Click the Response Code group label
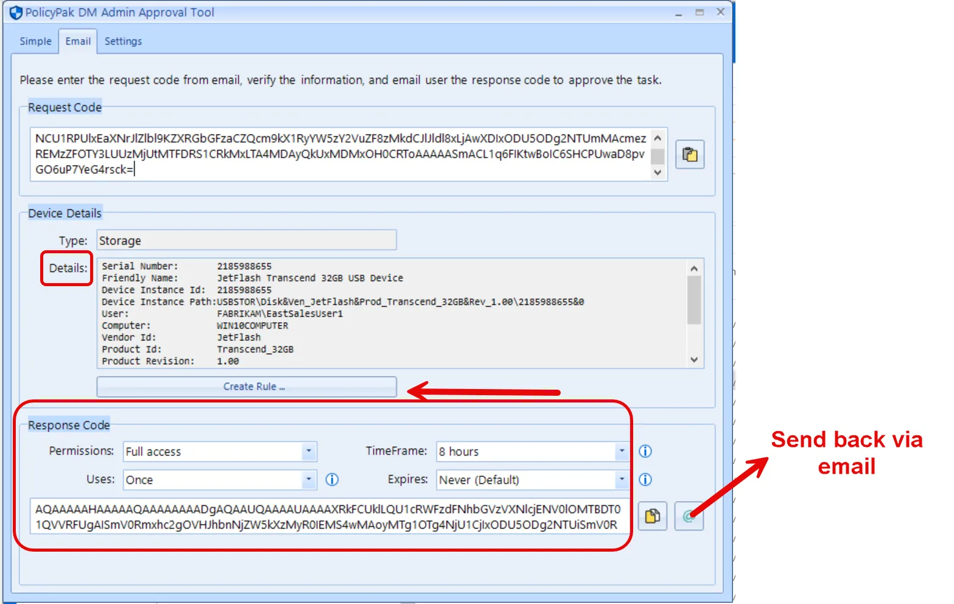Screen dimensions: 954x604 (x=69, y=425)
